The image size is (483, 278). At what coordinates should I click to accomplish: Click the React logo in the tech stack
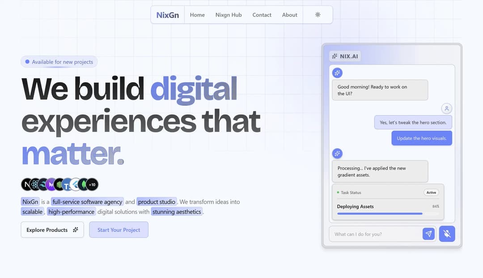[34, 184]
